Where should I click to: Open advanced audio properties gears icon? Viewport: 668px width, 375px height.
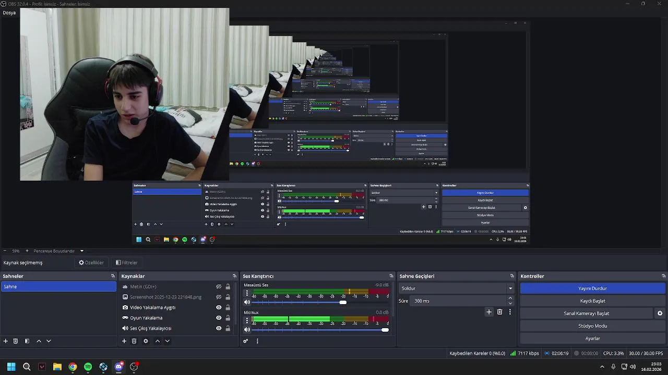pos(246,341)
